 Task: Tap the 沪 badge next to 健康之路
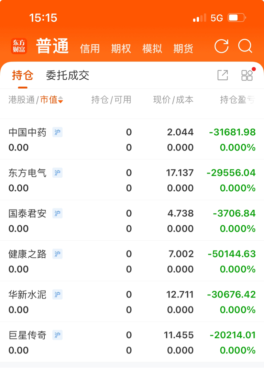tap(57, 254)
